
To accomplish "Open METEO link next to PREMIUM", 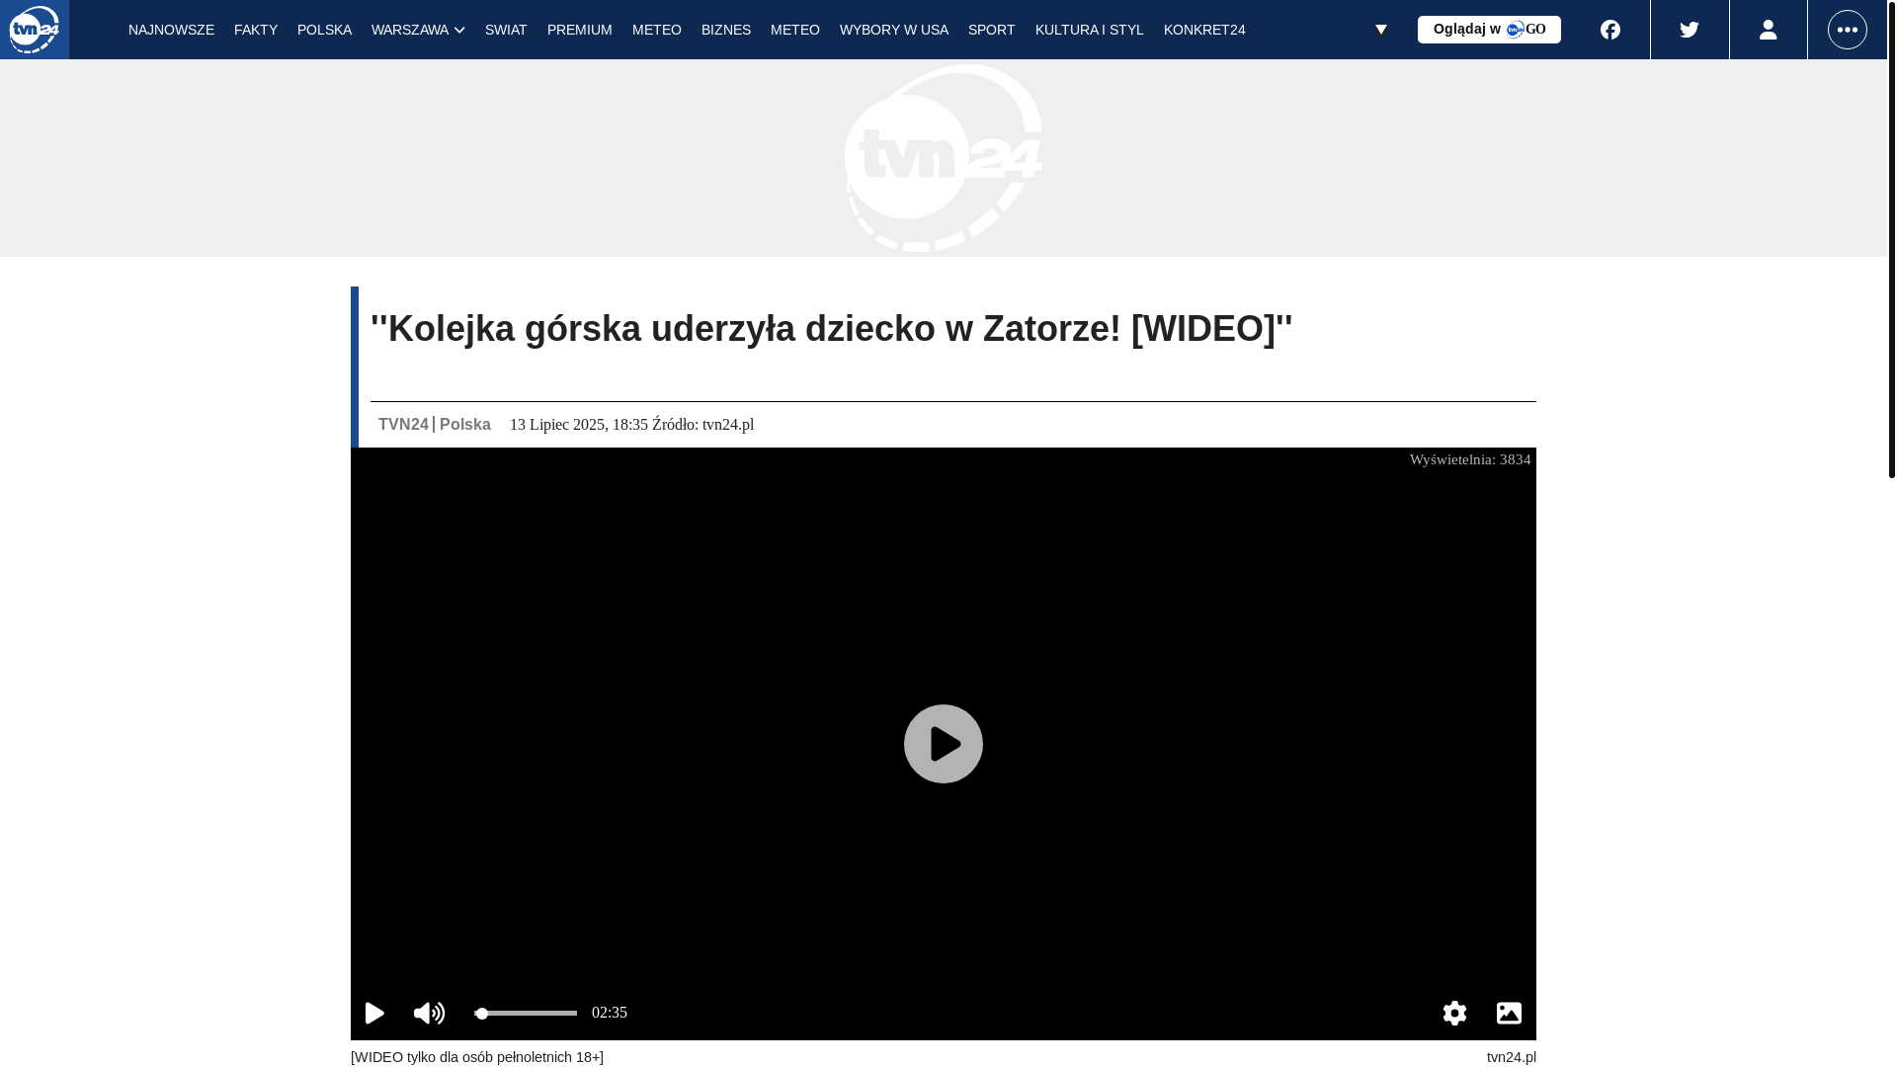I will click(657, 30).
